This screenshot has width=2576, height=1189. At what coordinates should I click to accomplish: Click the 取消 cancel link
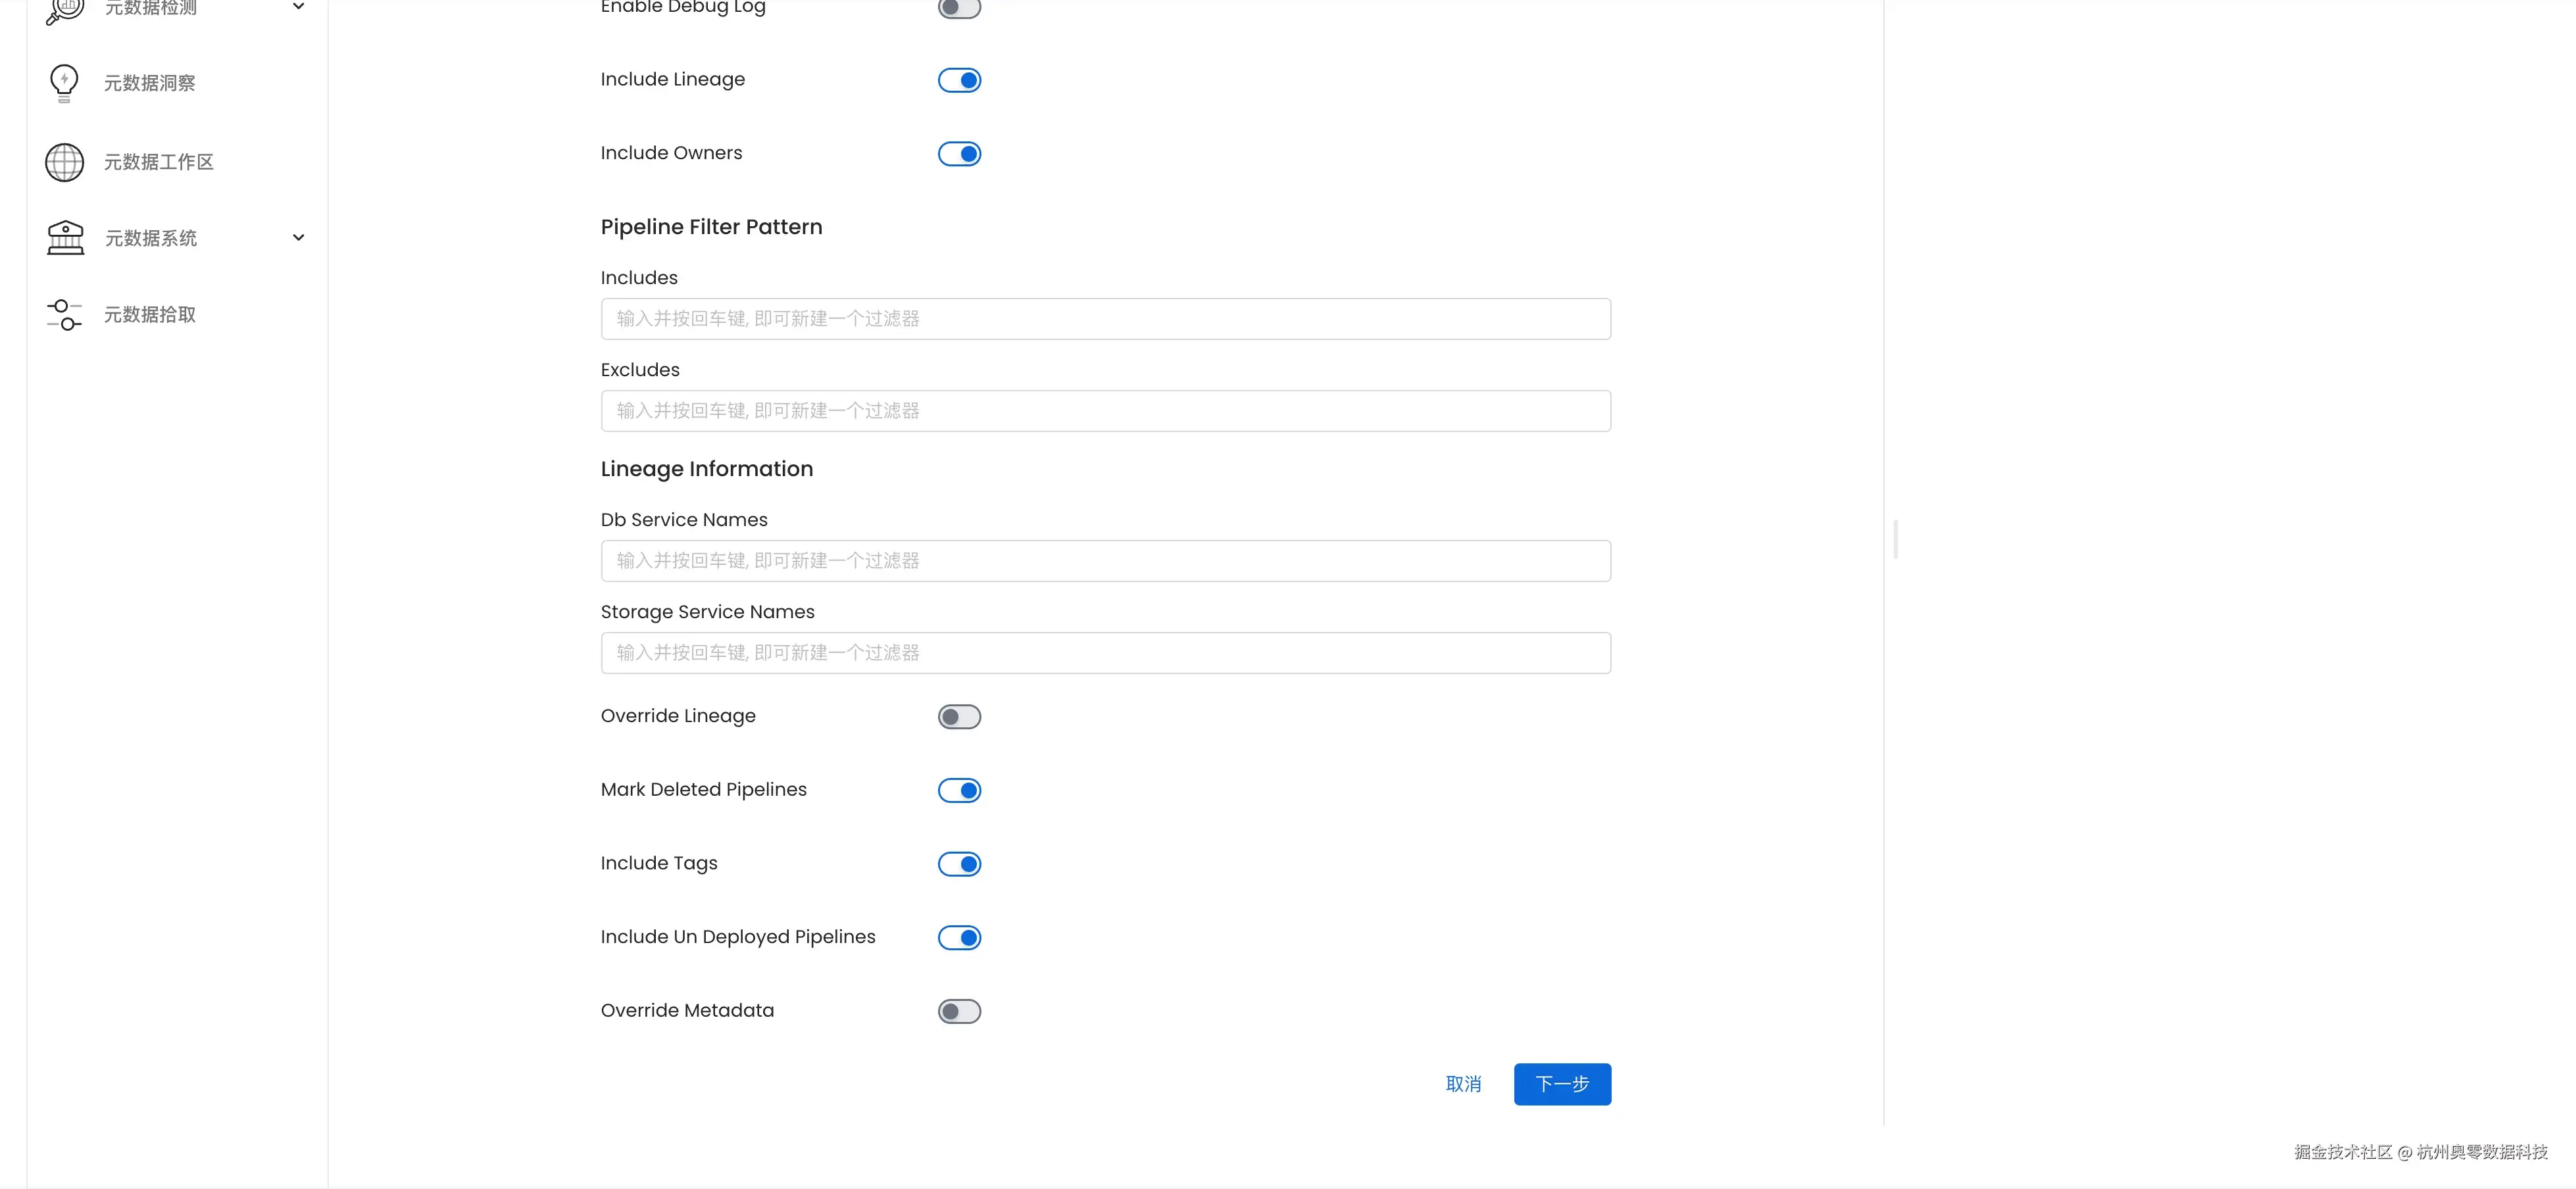click(1463, 1084)
